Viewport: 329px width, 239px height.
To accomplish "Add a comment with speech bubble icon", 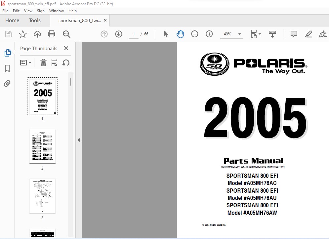I will pos(294,34).
